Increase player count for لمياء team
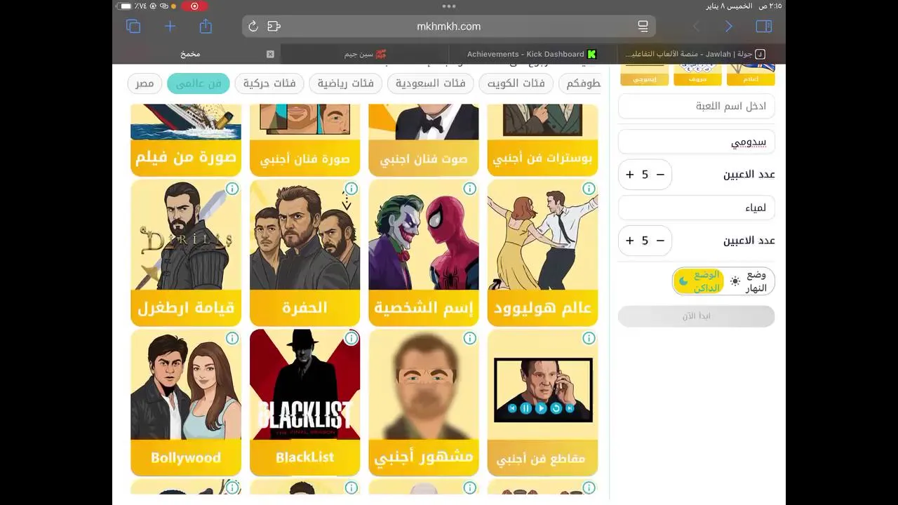Screen dimensions: 898x505 tap(630, 241)
